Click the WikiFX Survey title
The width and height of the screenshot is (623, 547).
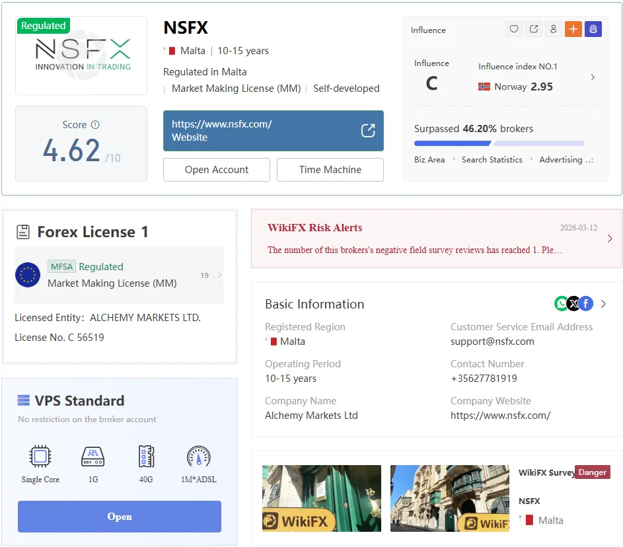[546, 473]
